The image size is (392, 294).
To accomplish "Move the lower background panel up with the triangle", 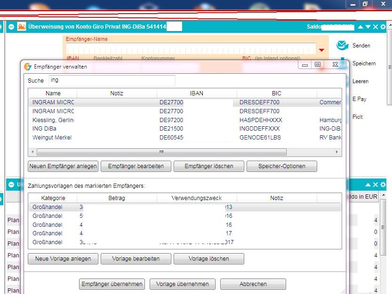I will tap(368, 185).
